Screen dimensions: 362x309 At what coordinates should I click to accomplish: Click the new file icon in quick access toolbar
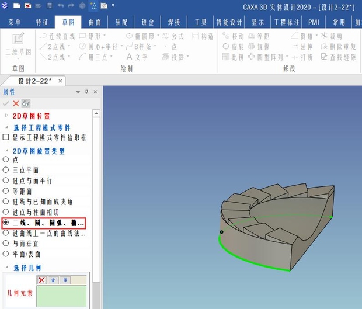(16, 5)
